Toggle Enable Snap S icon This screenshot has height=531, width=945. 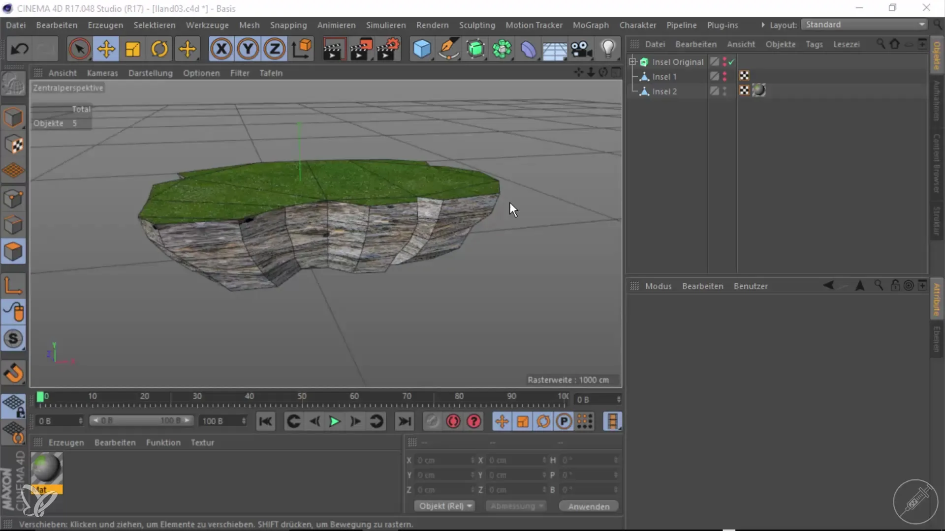(x=13, y=338)
